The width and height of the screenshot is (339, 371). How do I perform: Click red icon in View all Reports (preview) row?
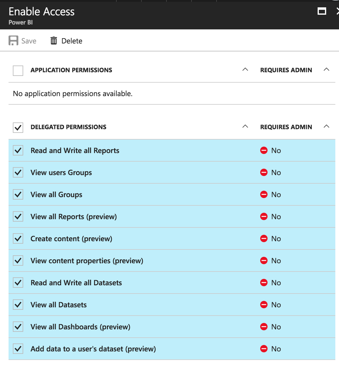(264, 216)
